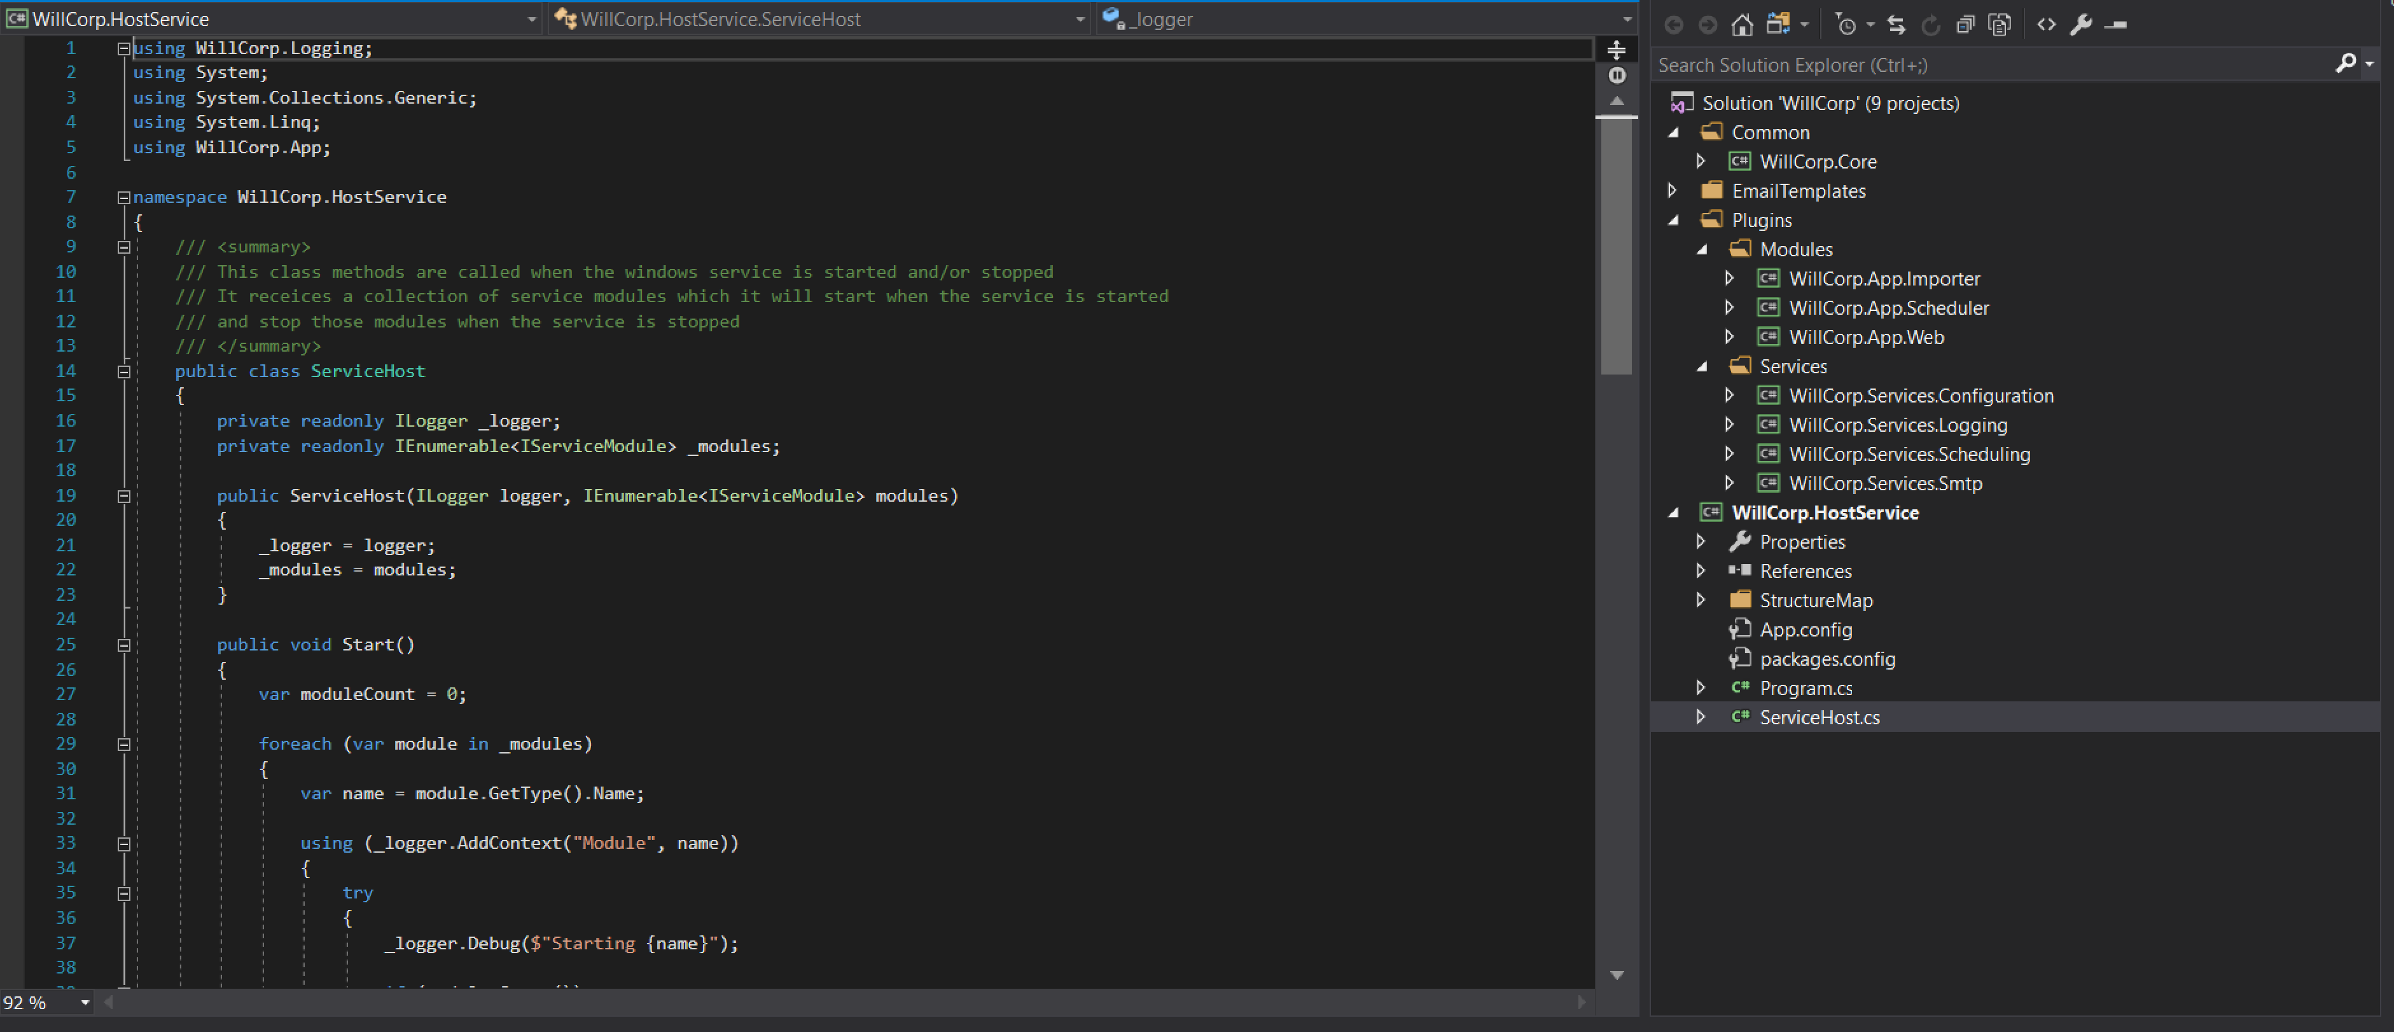
Task: Expand the WillCorp.Core project
Action: (1701, 162)
